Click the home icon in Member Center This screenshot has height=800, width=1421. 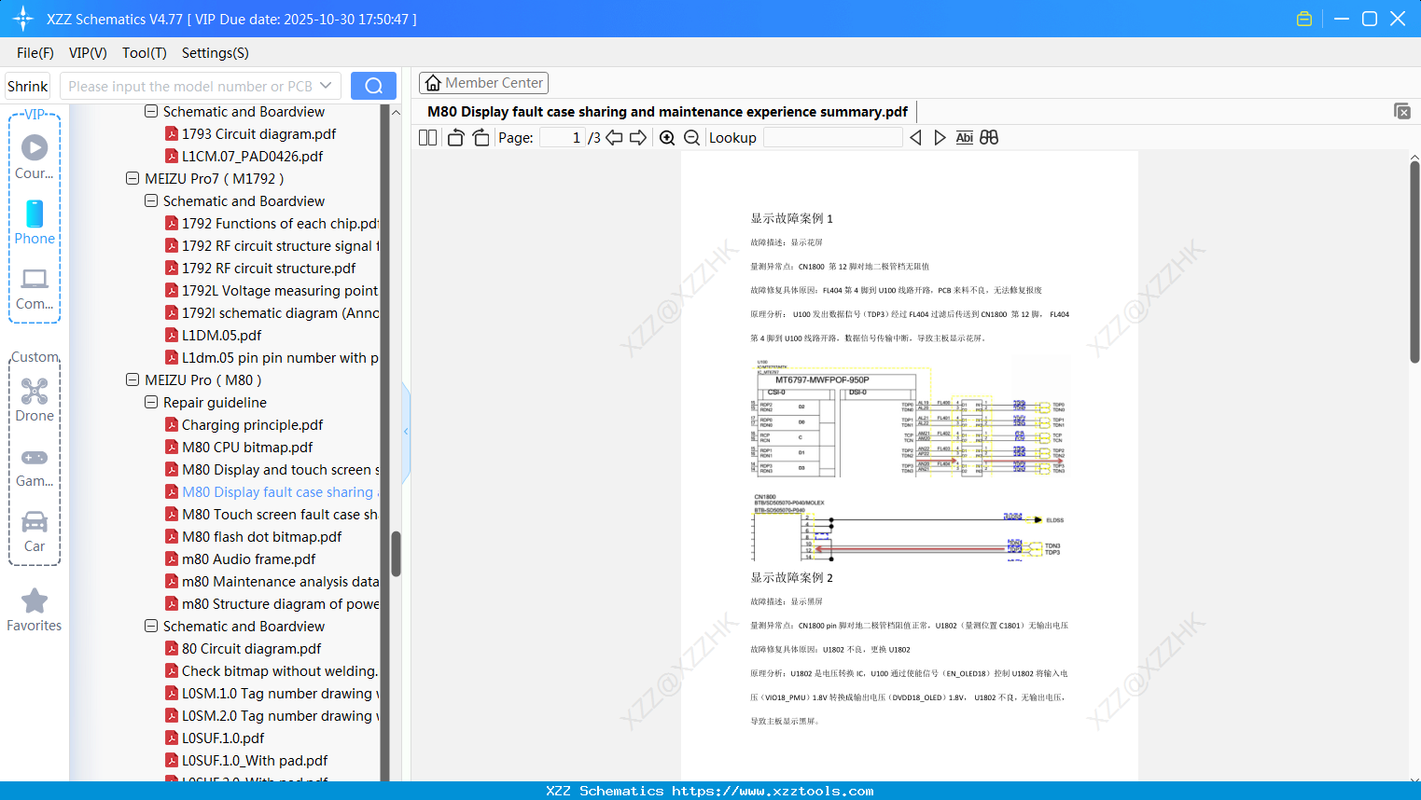433,83
